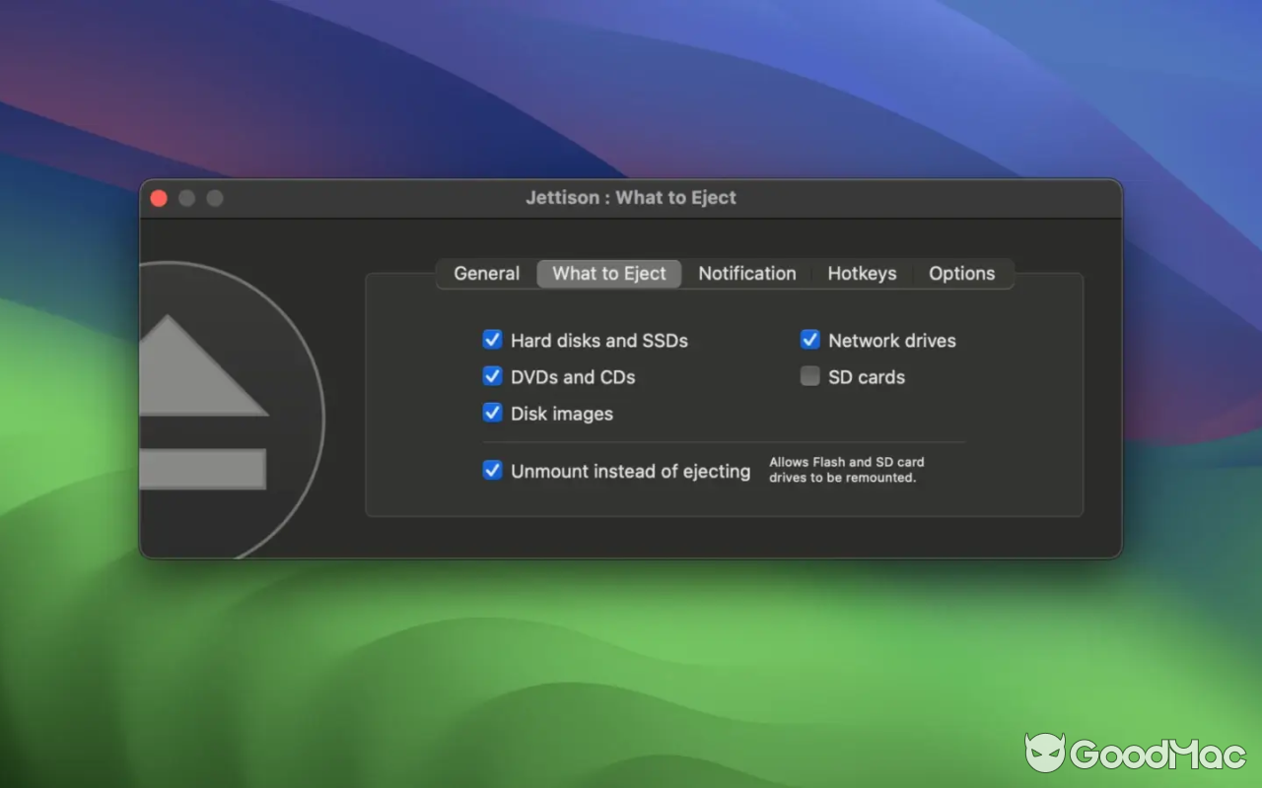Uncheck DVDs and CDs ejection

pos(492,375)
